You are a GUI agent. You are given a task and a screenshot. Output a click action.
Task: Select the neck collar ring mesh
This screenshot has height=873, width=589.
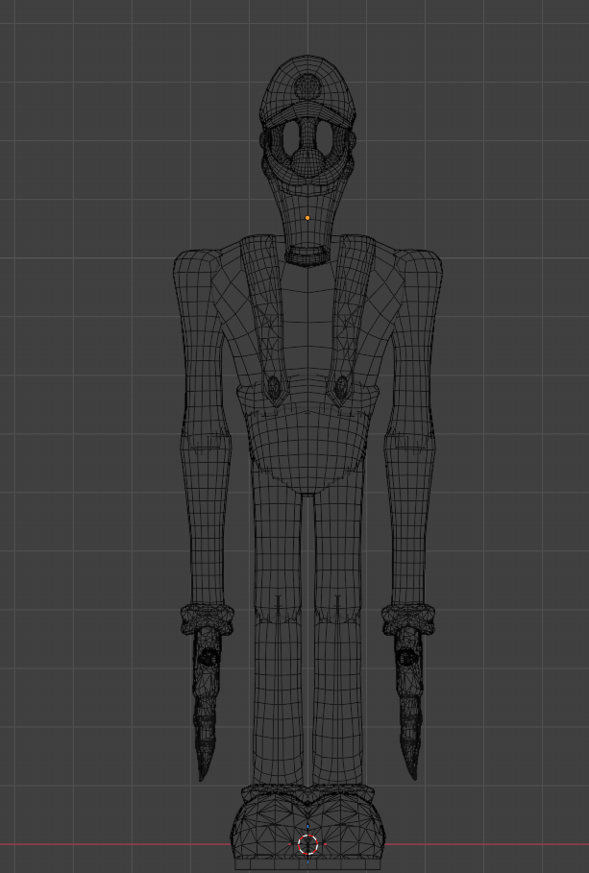(x=307, y=255)
